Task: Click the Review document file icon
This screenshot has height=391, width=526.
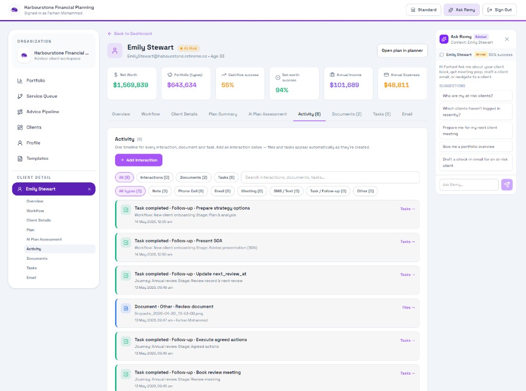Action: tap(126, 308)
